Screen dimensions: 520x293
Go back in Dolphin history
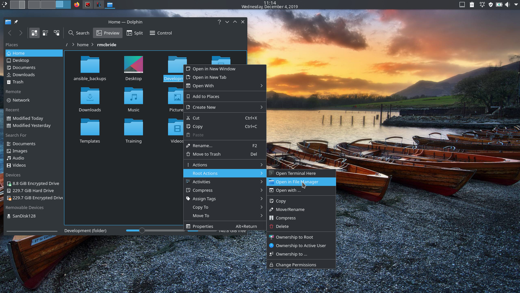10,33
